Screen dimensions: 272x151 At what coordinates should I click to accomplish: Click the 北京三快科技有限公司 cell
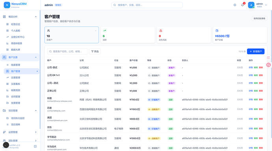[x=91, y=119]
